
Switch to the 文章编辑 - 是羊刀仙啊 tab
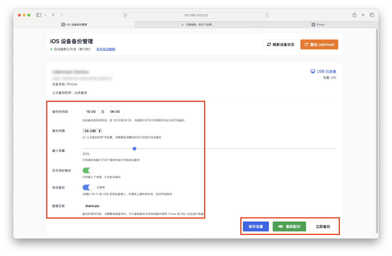click(x=196, y=24)
